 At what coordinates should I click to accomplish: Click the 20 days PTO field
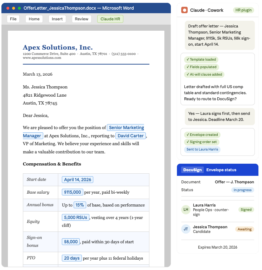(71, 258)
